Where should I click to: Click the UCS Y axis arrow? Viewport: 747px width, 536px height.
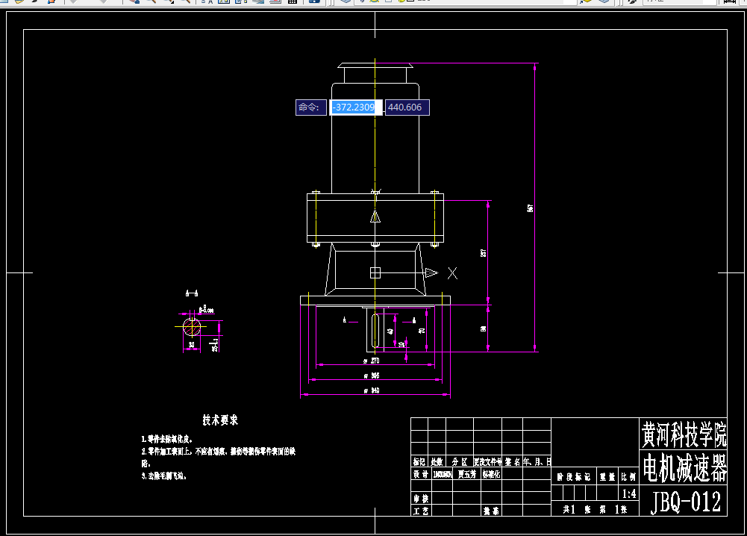coord(375,216)
